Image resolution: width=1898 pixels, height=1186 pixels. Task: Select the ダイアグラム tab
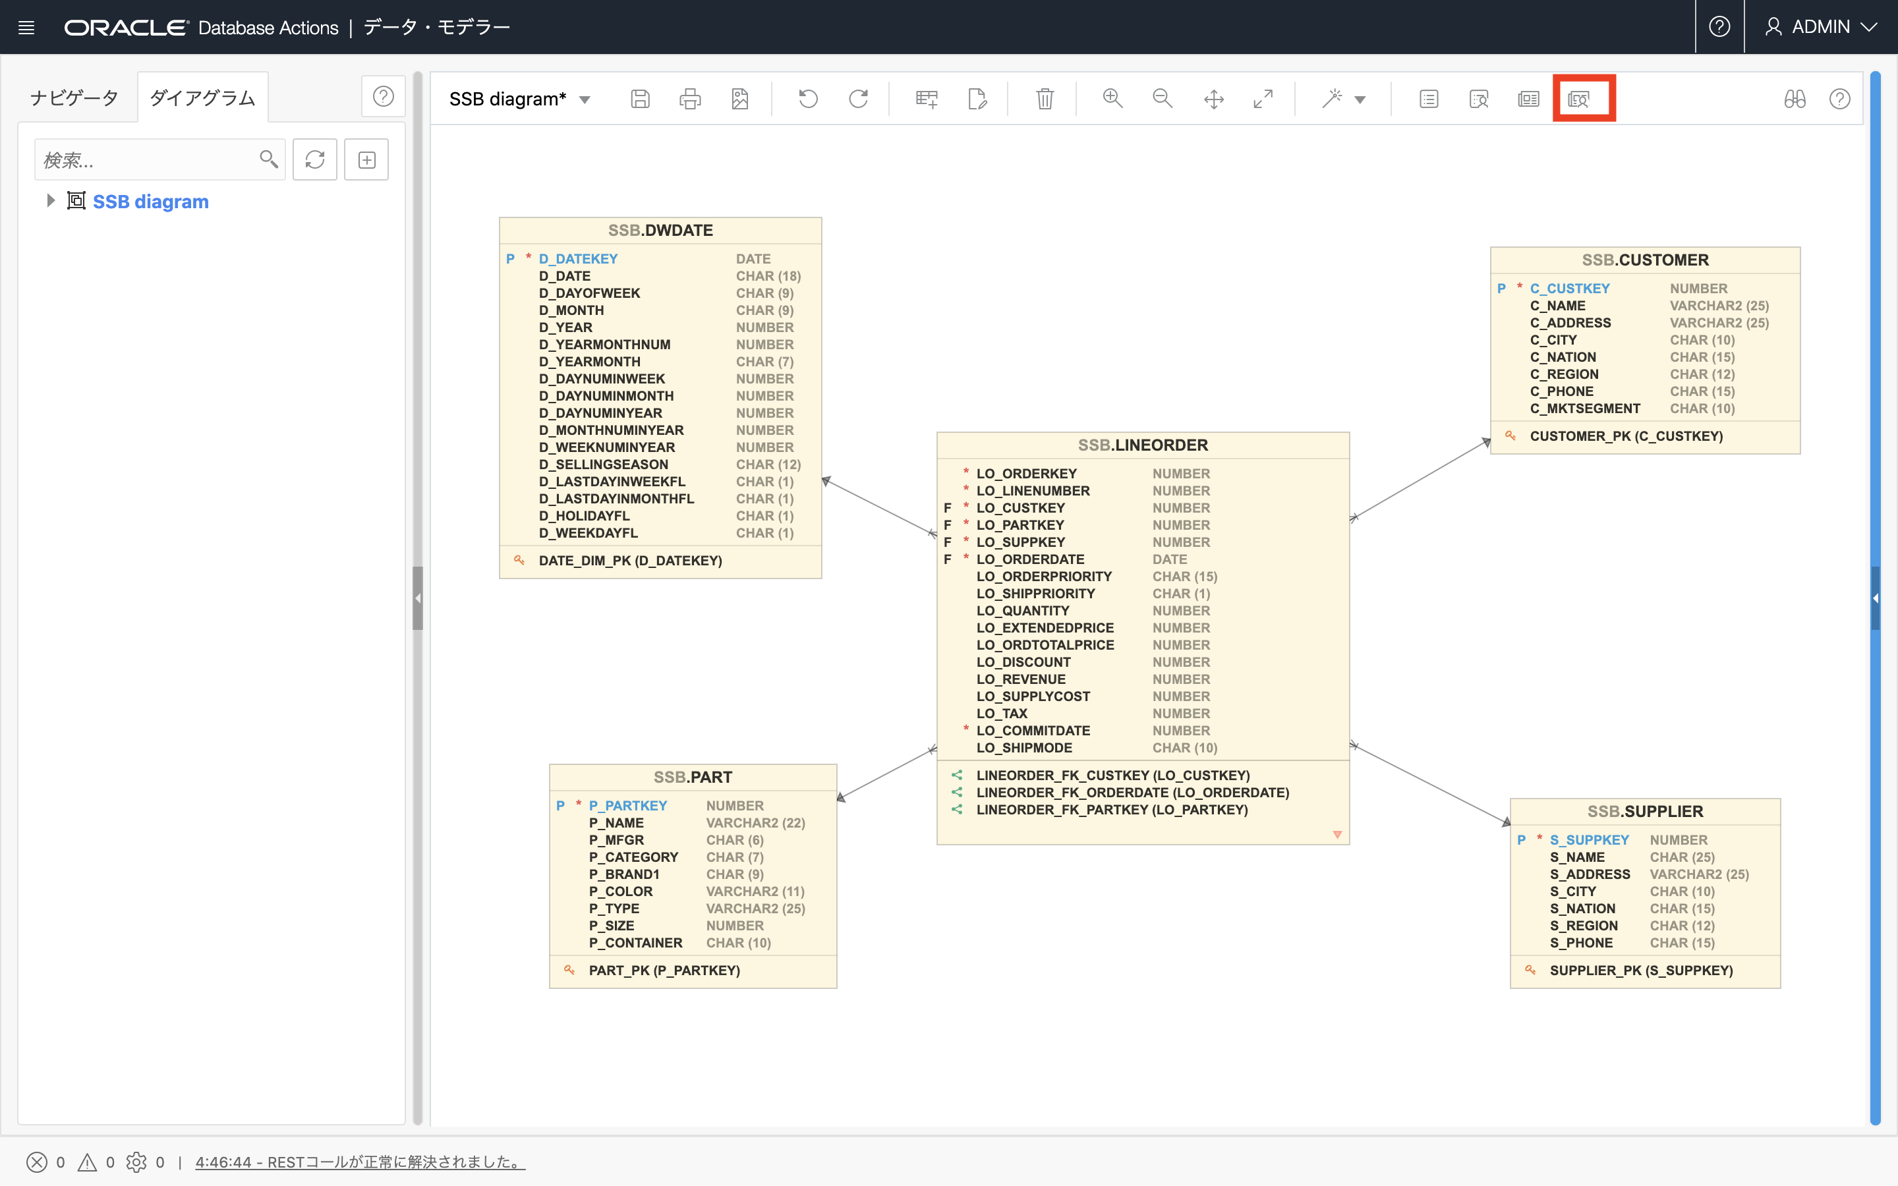click(x=202, y=98)
